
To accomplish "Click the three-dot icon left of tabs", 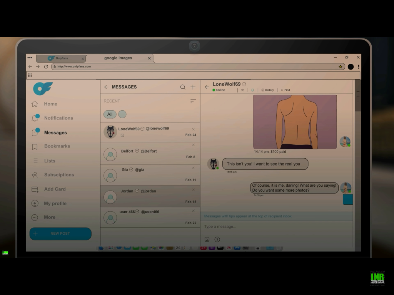I will click(x=30, y=58).
